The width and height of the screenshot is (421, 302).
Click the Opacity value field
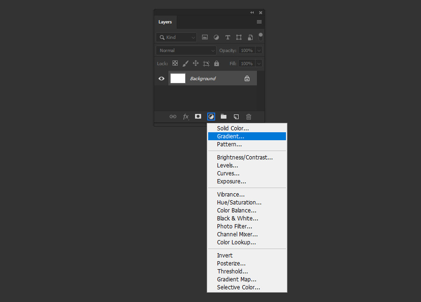247,51
